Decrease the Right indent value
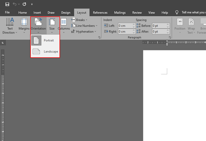206x141 pixels. (x=134, y=33)
